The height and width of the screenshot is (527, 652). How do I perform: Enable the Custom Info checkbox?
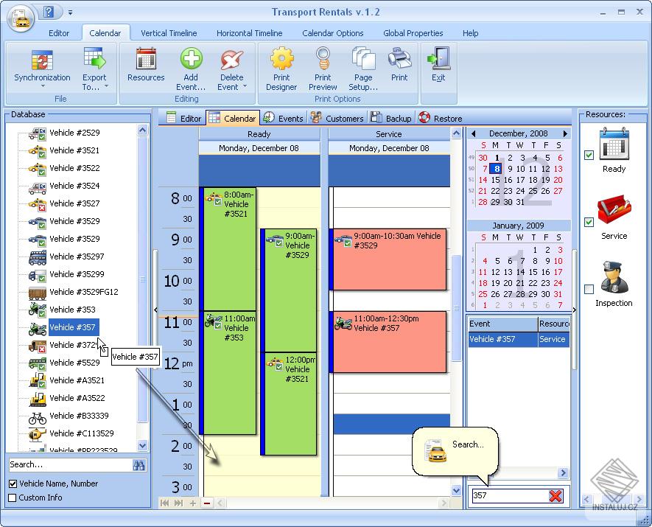pyautogui.click(x=13, y=498)
